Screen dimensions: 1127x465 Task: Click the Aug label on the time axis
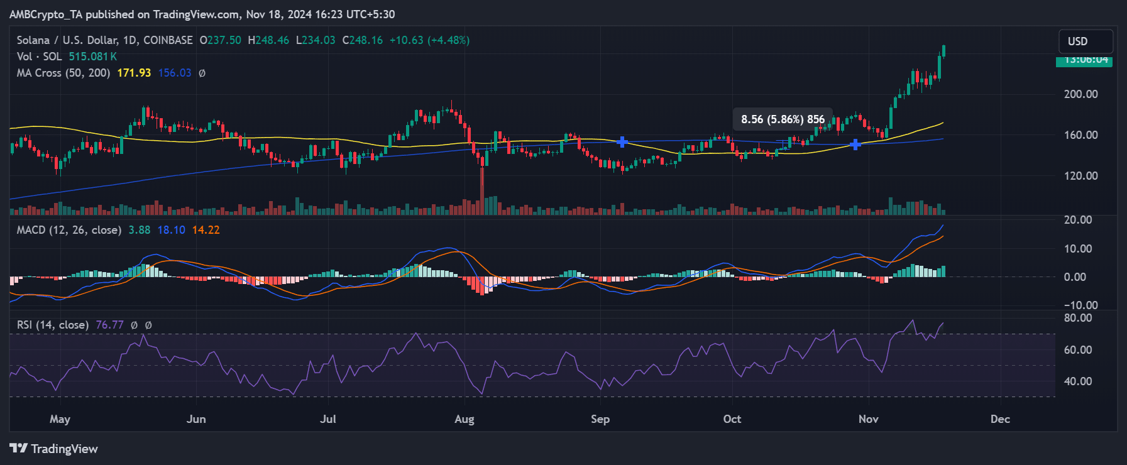click(465, 419)
